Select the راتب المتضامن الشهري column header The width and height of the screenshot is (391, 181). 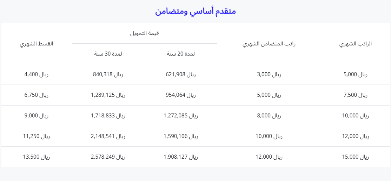point(269,44)
